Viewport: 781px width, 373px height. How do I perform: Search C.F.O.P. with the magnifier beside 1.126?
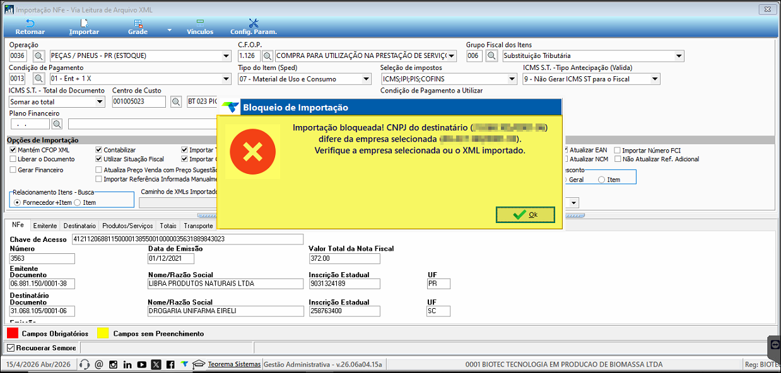point(267,56)
